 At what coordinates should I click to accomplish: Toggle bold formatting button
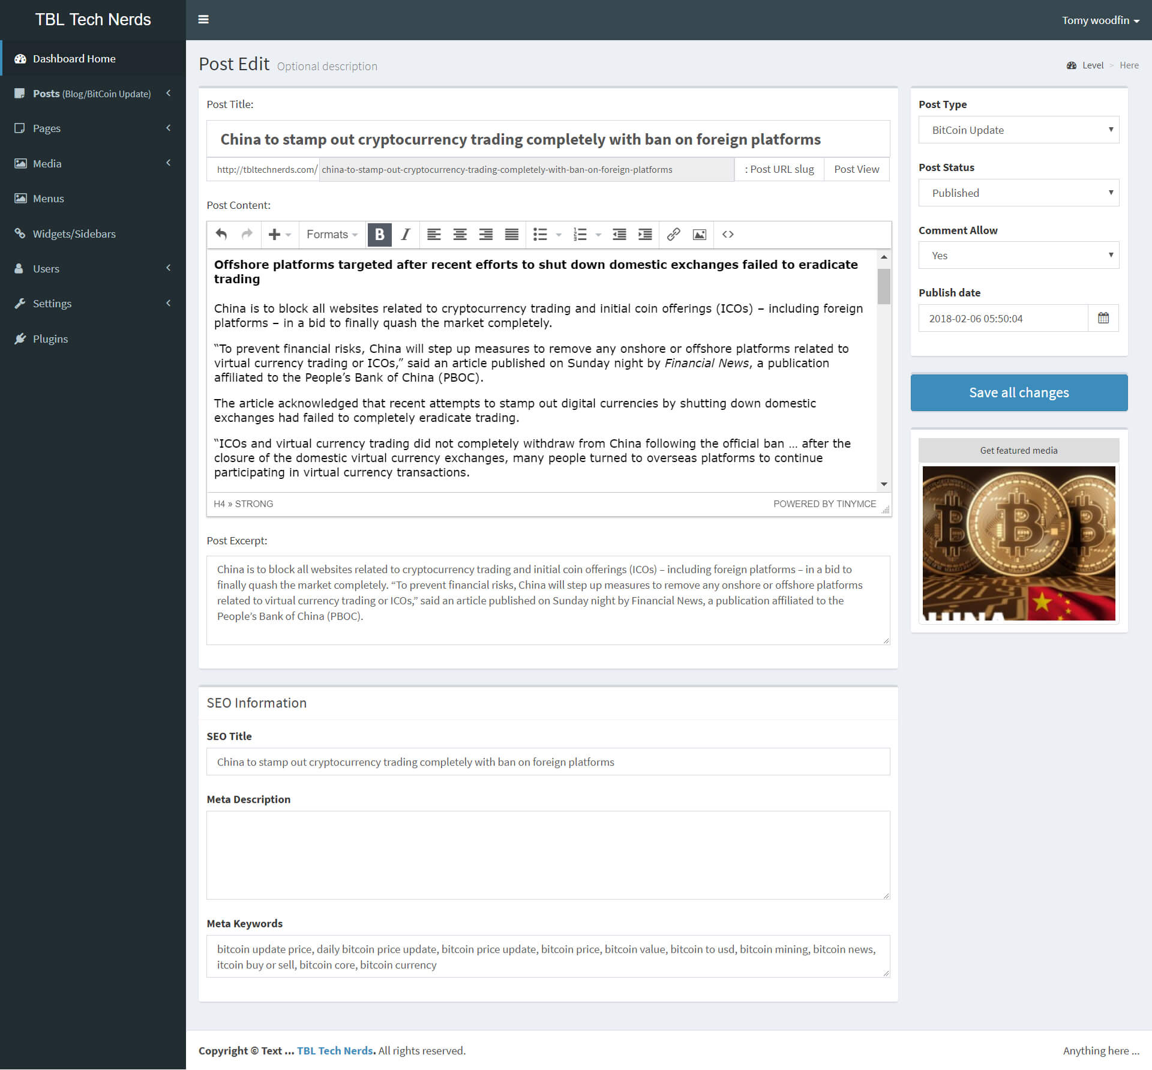pos(379,235)
